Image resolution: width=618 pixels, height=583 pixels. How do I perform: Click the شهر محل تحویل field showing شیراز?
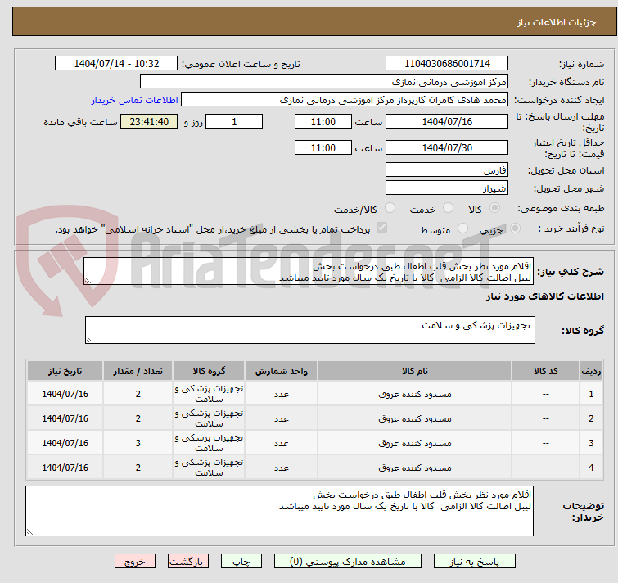point(446,188)
